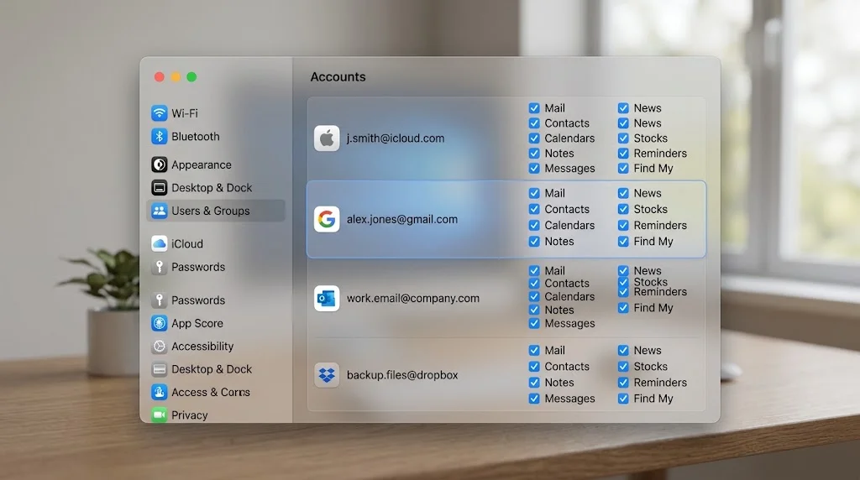Uncheck Messages for backup.files@dropbox
The height and width of the screenshot is (480, 860).
pos(534,399)
